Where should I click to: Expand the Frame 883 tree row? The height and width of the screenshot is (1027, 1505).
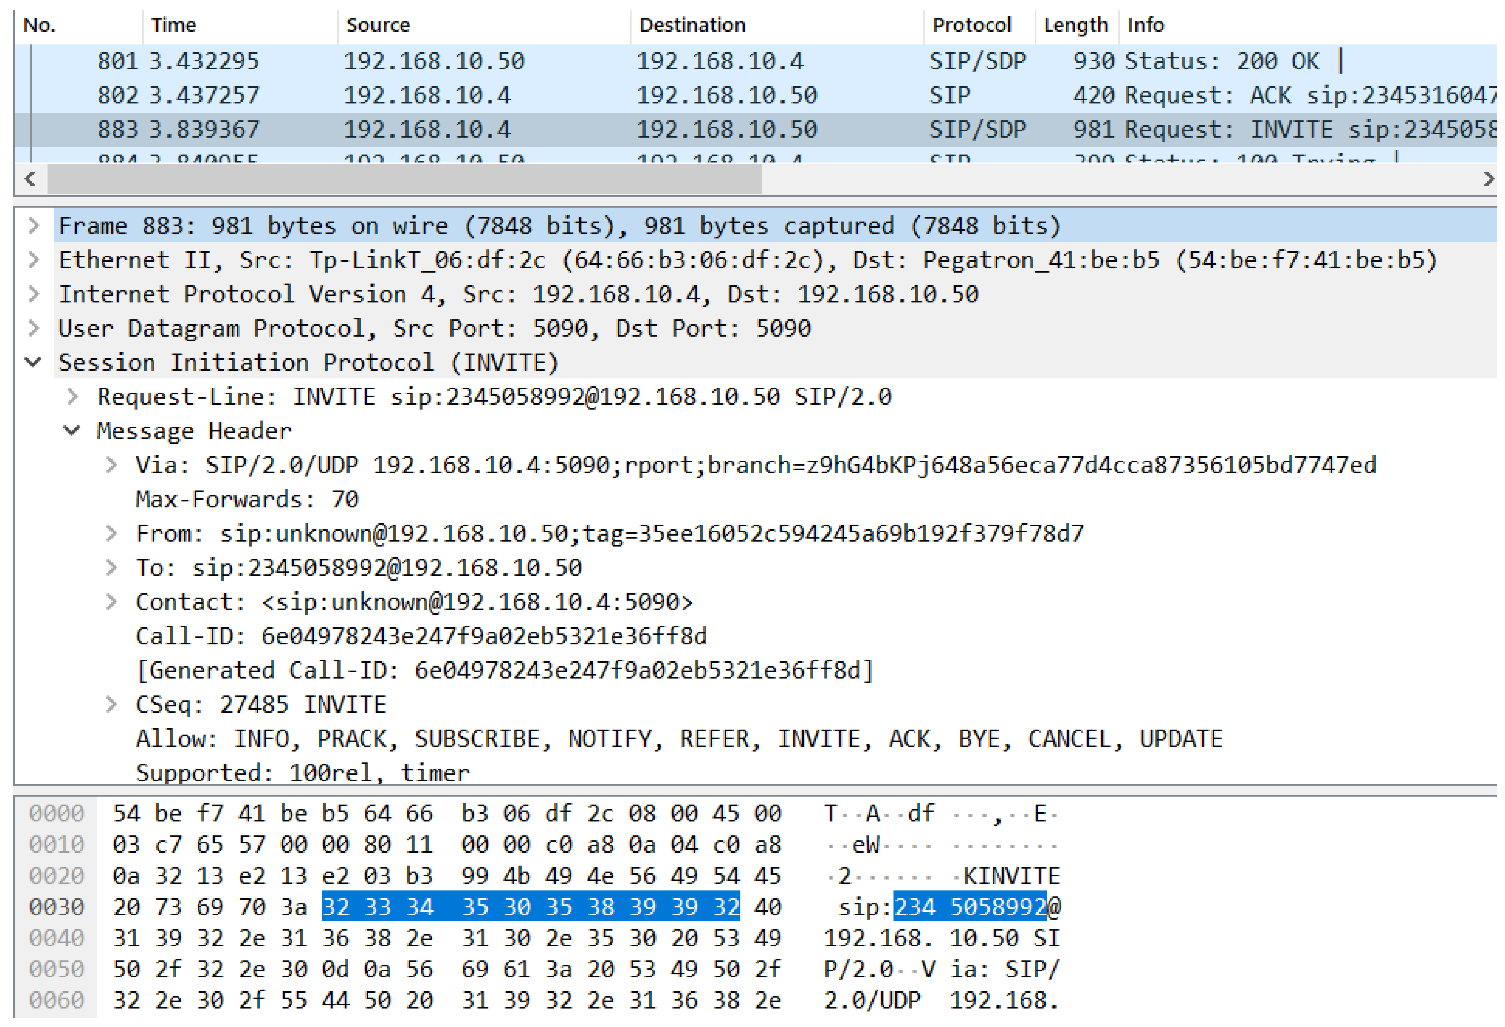pos(34,226)
